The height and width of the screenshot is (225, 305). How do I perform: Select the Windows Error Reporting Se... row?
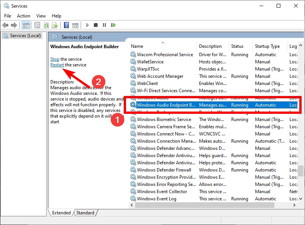click(x=213, y=184)
